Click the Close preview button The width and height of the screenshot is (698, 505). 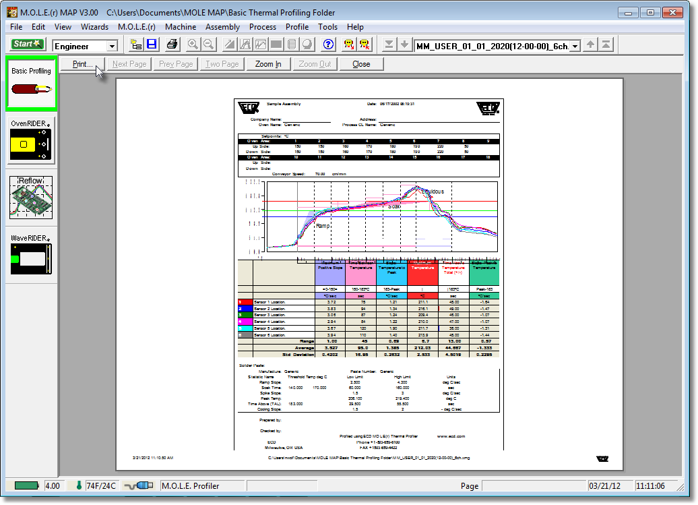tap(361, 64)
